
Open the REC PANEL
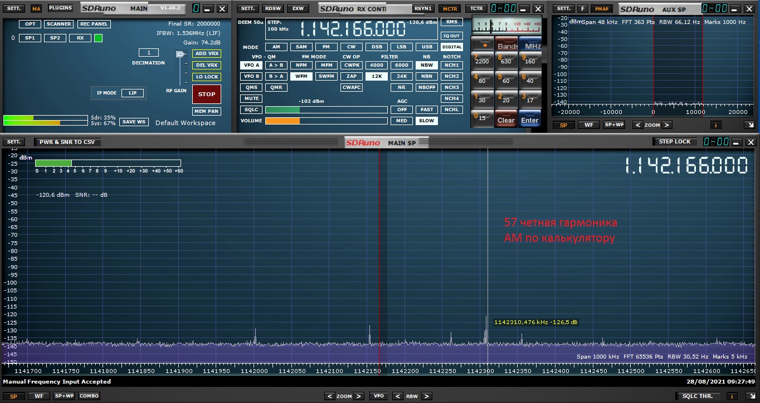point(94,24)
